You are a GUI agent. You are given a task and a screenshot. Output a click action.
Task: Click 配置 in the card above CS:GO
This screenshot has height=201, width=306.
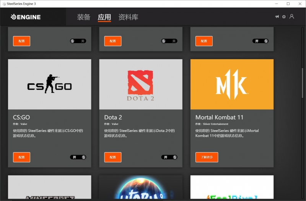pyautogui.click(x=22, y=41)
